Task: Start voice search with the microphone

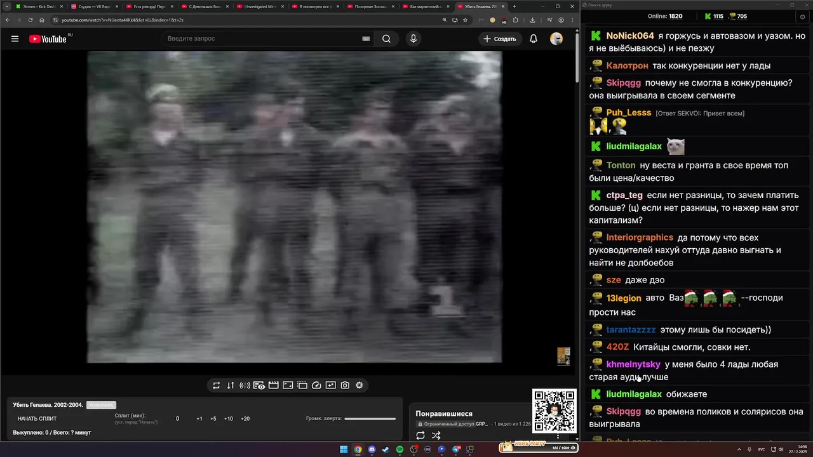Action: (x=413, y=39)
